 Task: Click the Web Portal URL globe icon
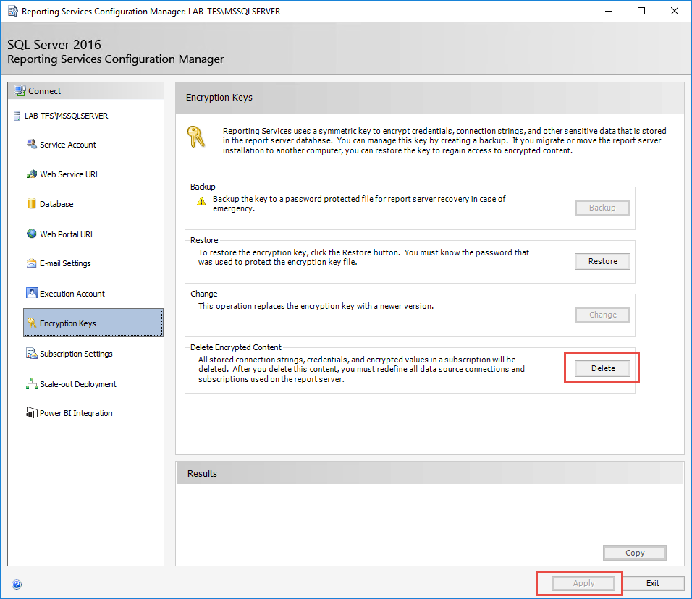pyautogui.click(x=32, y=234)
